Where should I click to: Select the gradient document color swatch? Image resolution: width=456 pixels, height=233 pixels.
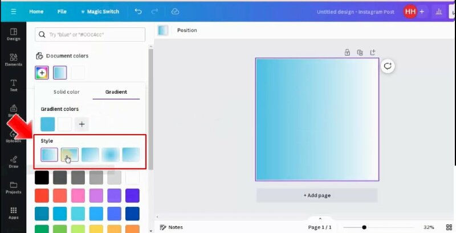coord(60,72)
